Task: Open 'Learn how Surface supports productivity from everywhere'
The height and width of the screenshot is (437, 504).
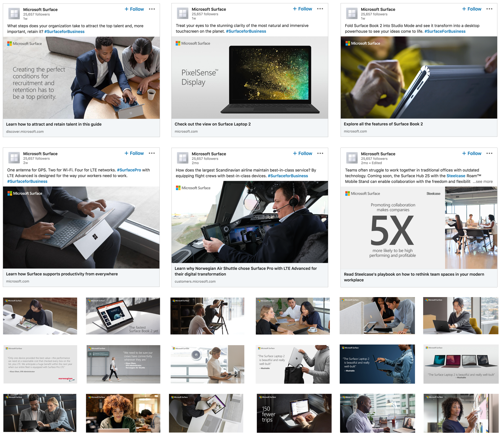Action: 62,274
